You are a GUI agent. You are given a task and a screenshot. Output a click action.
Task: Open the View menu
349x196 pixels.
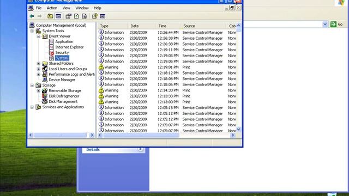pyautogui.click(x=67, y=8)
